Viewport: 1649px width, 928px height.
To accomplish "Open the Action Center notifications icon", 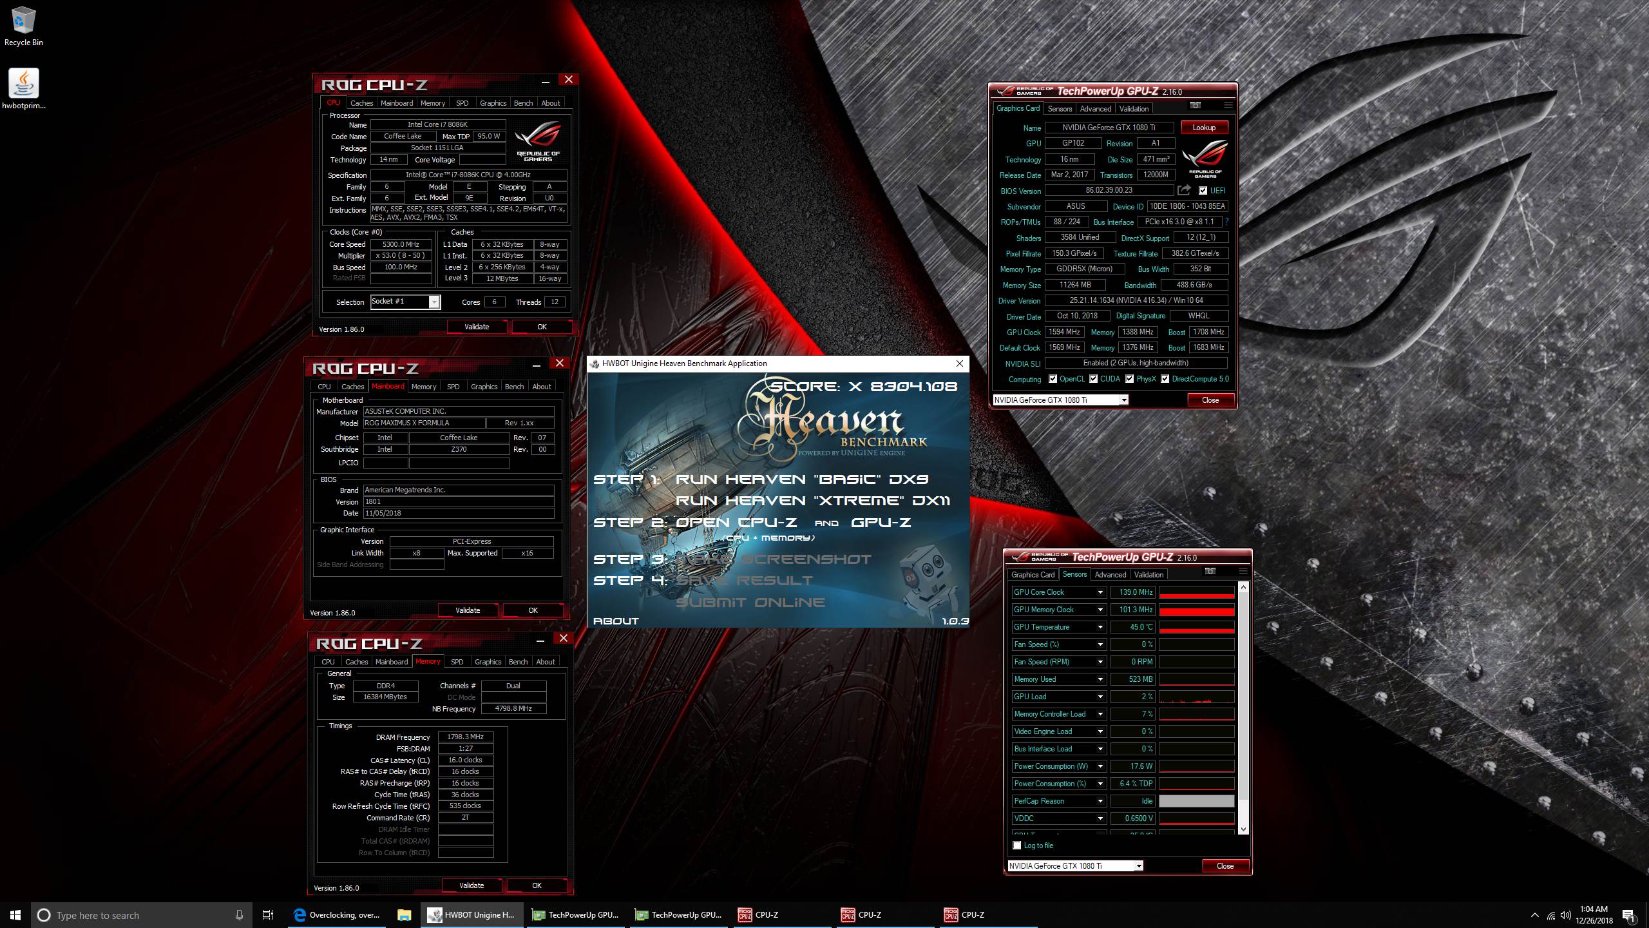I will pos(1628,915).
